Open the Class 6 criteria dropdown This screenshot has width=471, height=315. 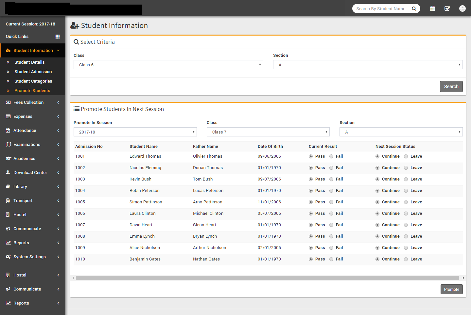click(168, 65)
